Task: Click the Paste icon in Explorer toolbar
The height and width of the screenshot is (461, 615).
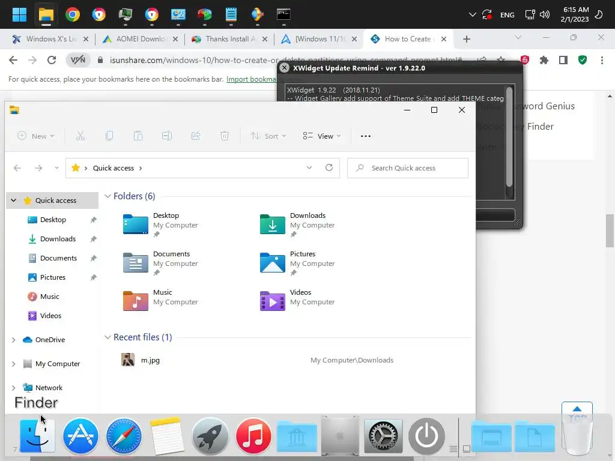Action: point(138,136)
